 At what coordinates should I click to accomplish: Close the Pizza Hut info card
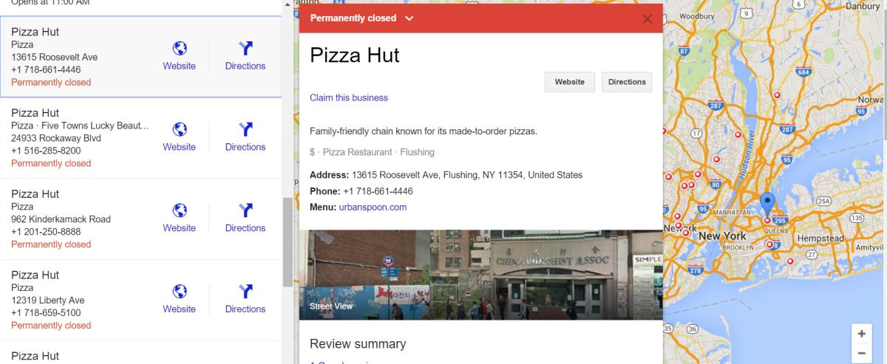pos(648,19)
